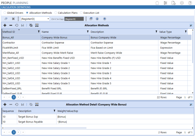
Task: Select the Execution List radio button
Action: click(81, 13)
